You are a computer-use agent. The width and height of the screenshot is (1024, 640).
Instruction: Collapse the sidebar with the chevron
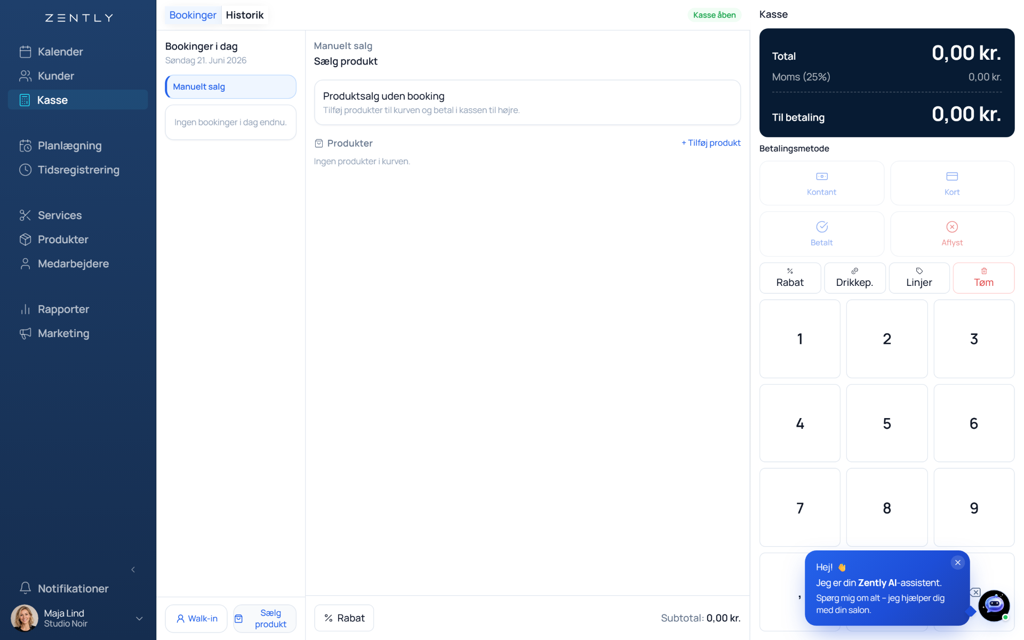coord(133,570)
